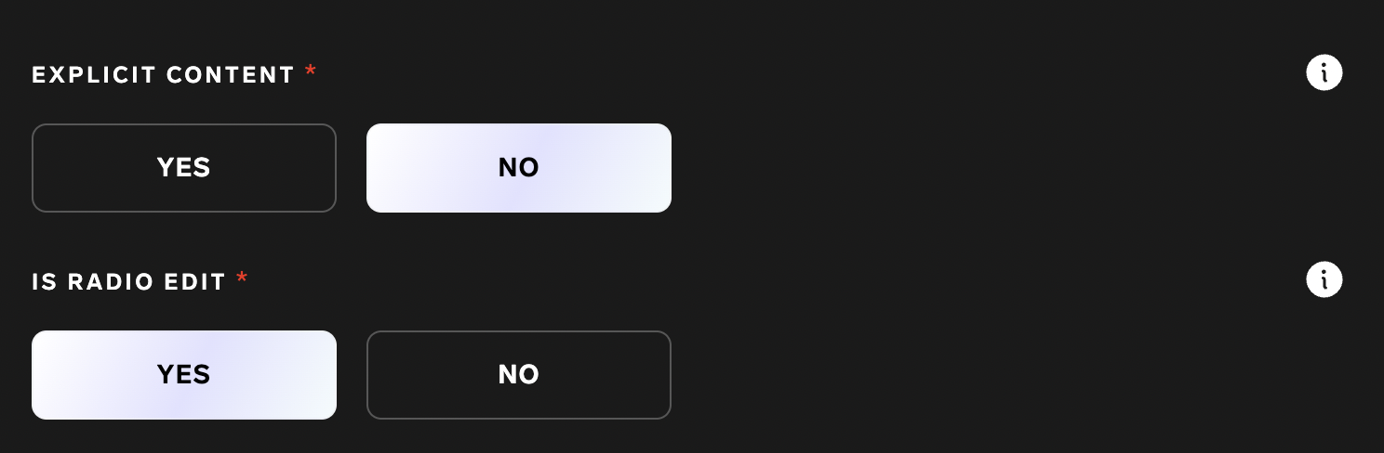Open the Is Radio Edit info icon
This screenshot has width=1384, height=453.
[1324, 279]
